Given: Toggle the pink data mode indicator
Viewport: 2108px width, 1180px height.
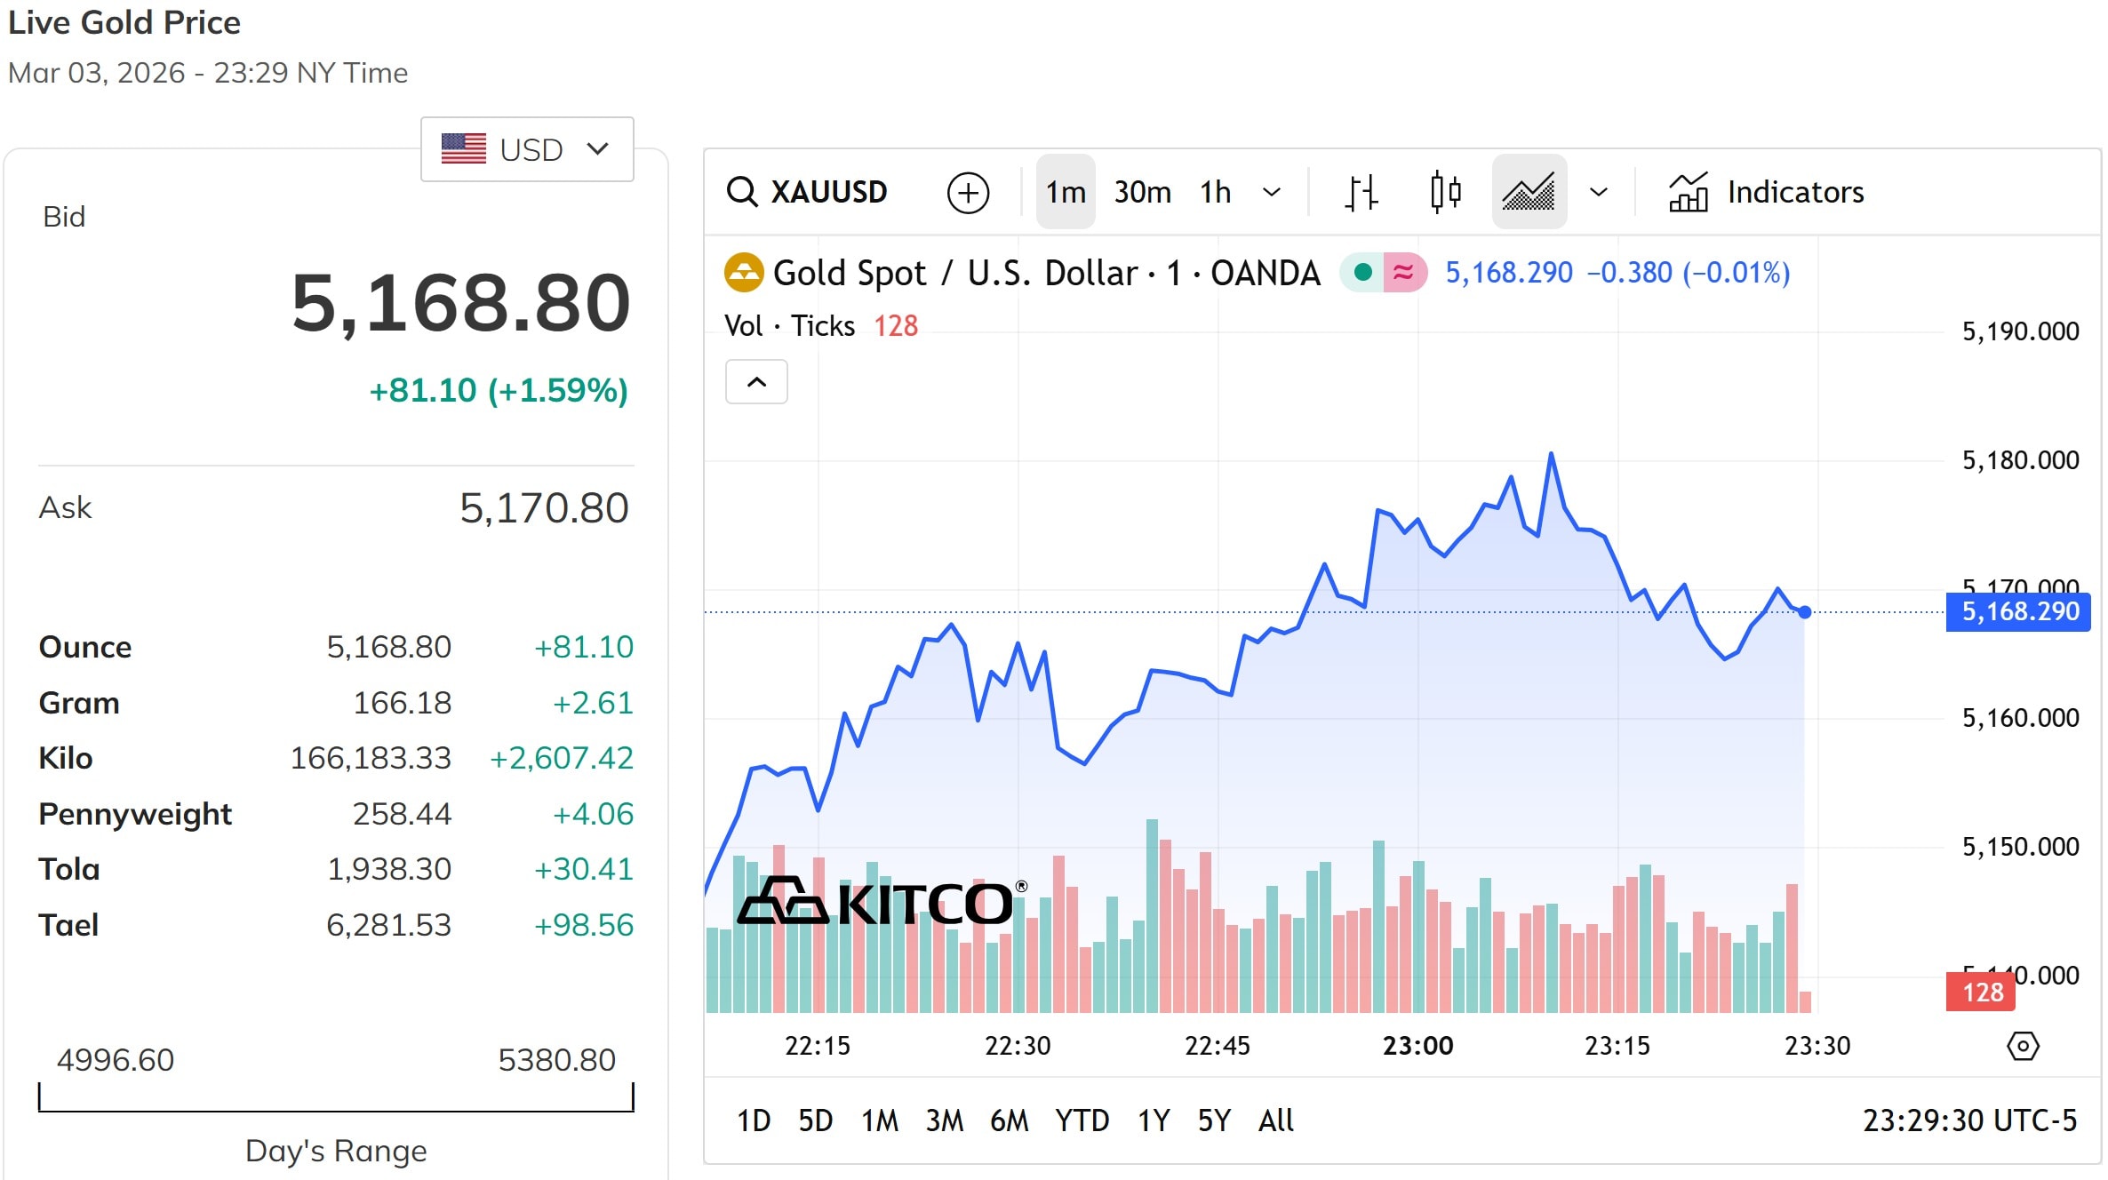Looking at the screenshot, I should click(1405, 273).
